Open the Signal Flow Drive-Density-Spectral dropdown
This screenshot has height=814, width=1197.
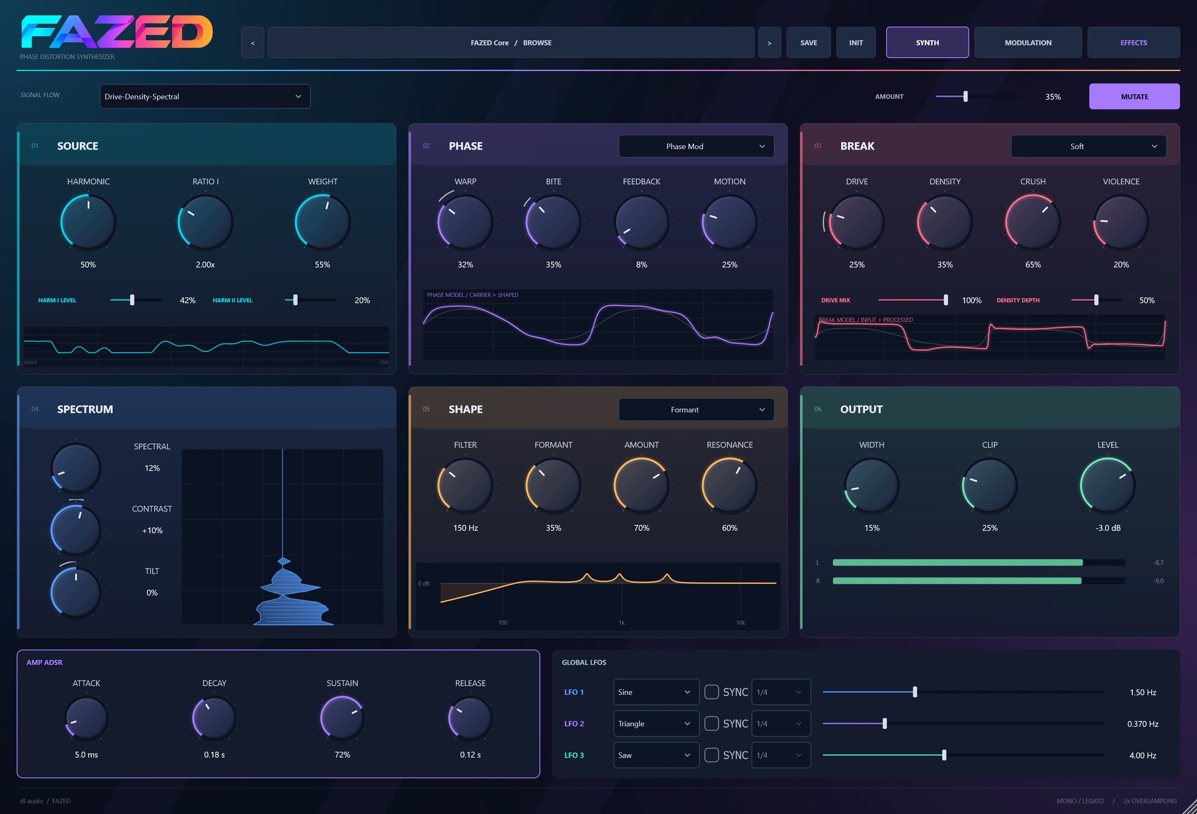[x=205, y=96]
